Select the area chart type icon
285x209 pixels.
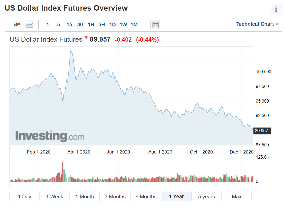point(29,25)
